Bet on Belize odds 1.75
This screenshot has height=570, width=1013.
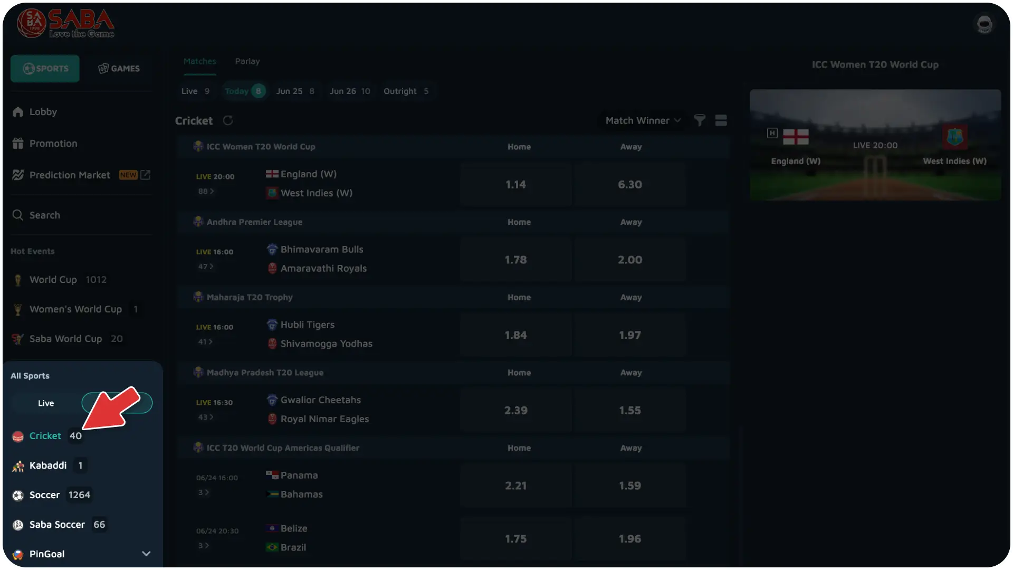(x=515, y=539)
